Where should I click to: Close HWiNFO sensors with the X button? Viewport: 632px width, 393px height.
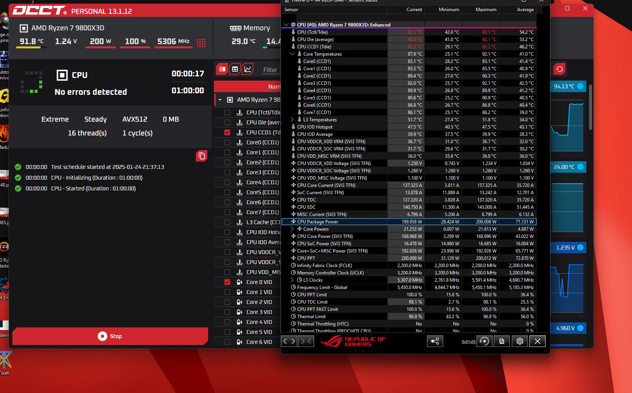coord(538,341)
